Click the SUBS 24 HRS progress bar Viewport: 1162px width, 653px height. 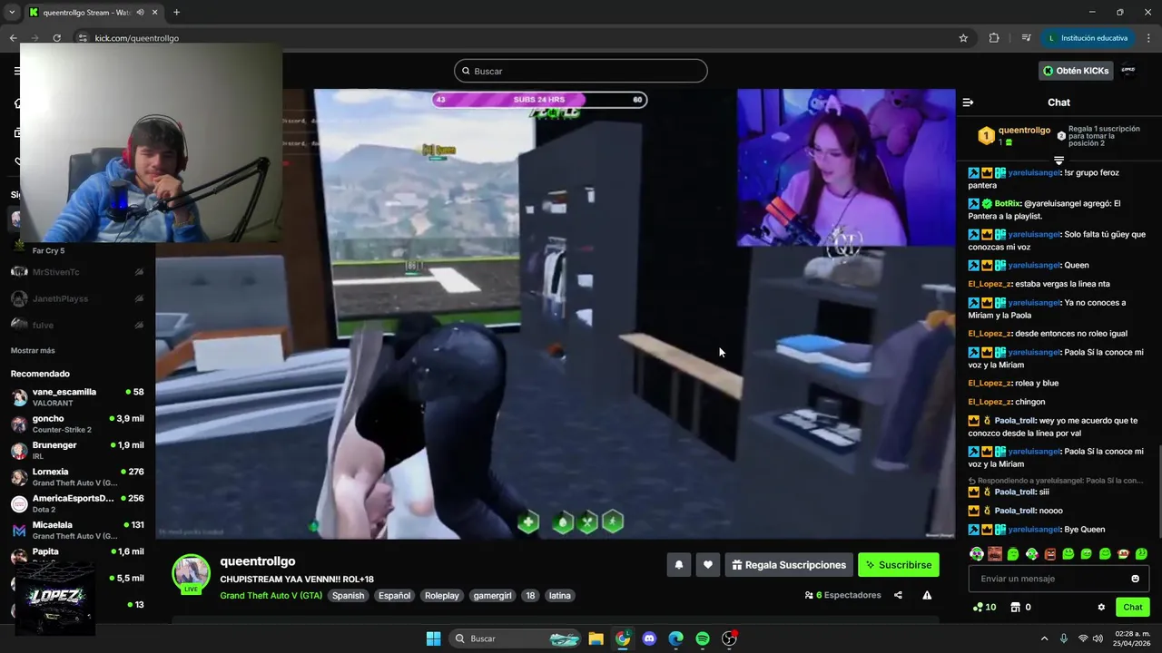pyautogui.click(x=539, y=100)
